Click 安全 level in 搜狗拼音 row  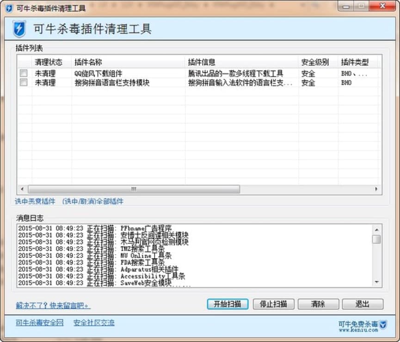308,82
